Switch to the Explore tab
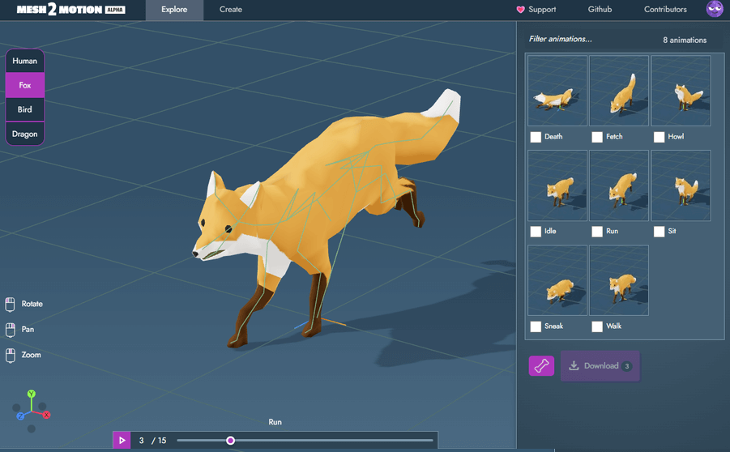Viewport: 730px width, 452px height. 174,10
